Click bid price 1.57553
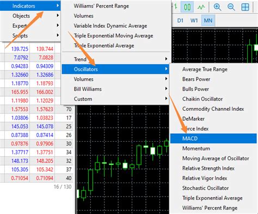This screenshot has width=258, height=214. [x=20, y=109]
